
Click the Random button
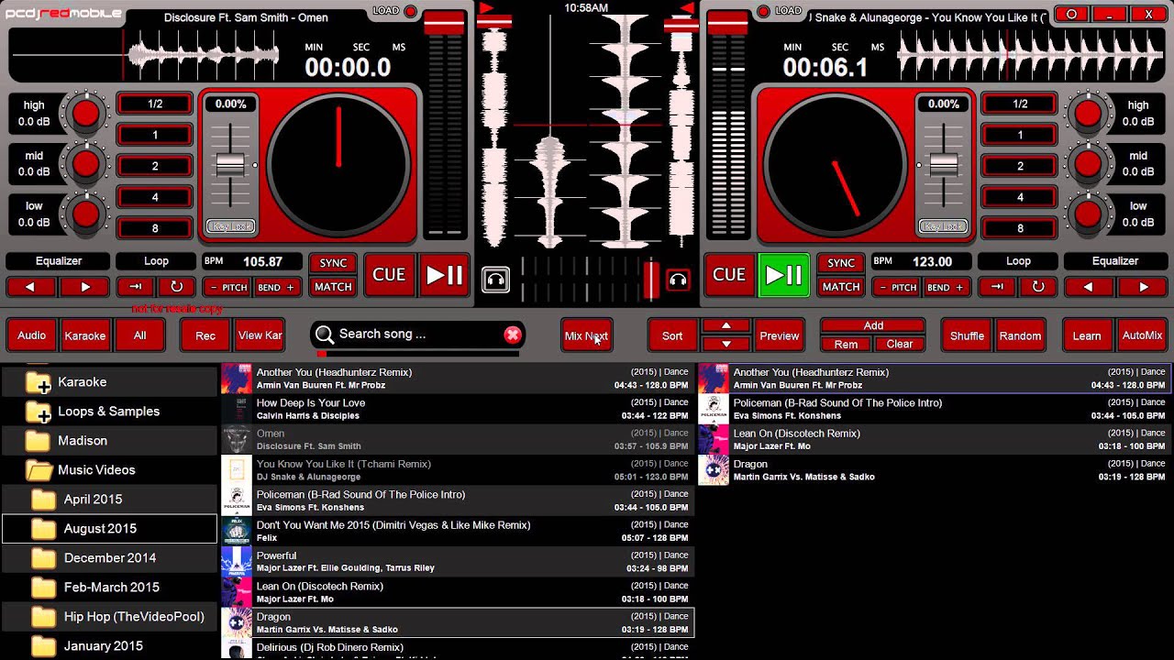pos(1020,335)
